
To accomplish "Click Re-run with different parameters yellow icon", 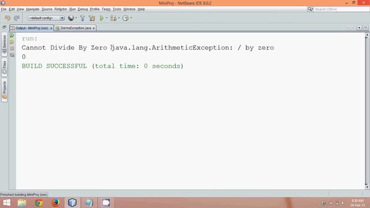I will 12,42.
